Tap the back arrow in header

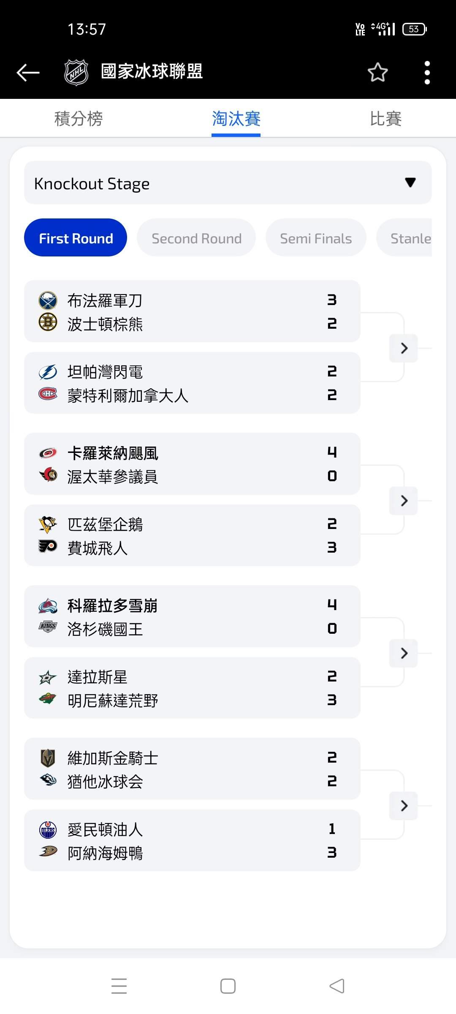pyautogui.click(x=28, y=72)
